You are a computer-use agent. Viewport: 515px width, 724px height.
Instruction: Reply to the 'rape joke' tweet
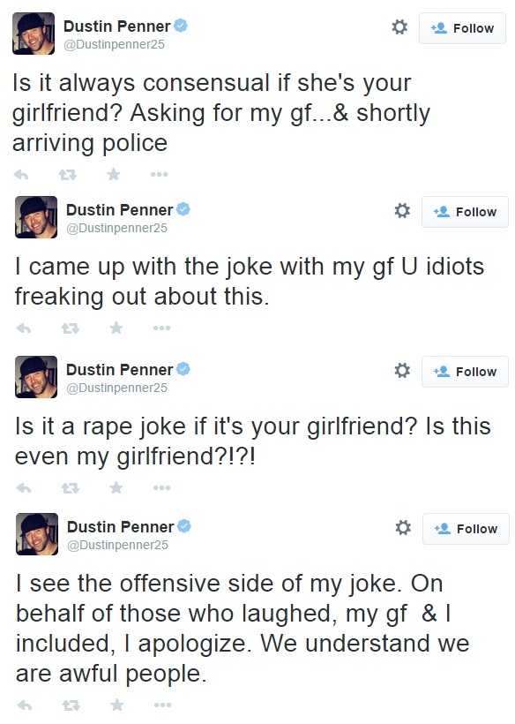24,488
